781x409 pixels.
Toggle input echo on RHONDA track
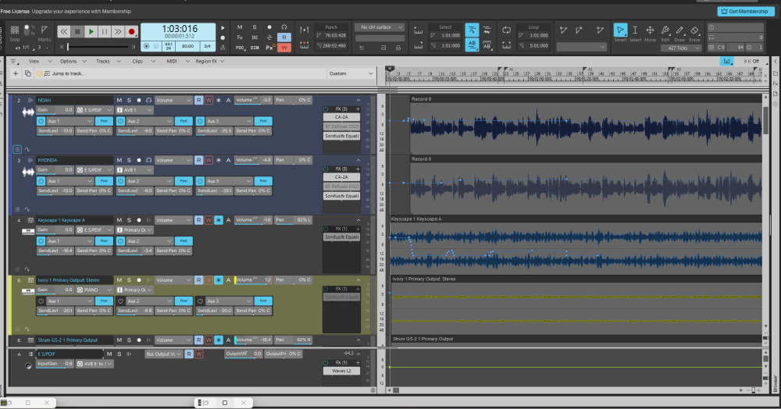148,160
